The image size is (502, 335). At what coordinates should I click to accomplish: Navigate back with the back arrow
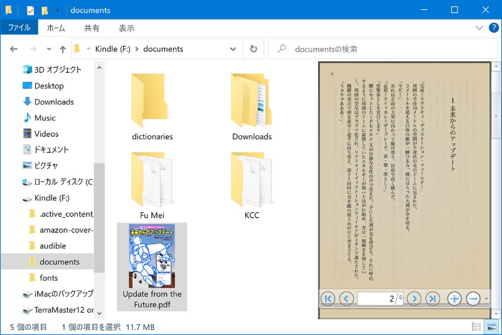(14, 49)
